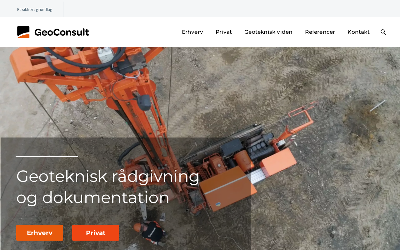
Task: Click the white line above the headline
Action: click(47, 157)
